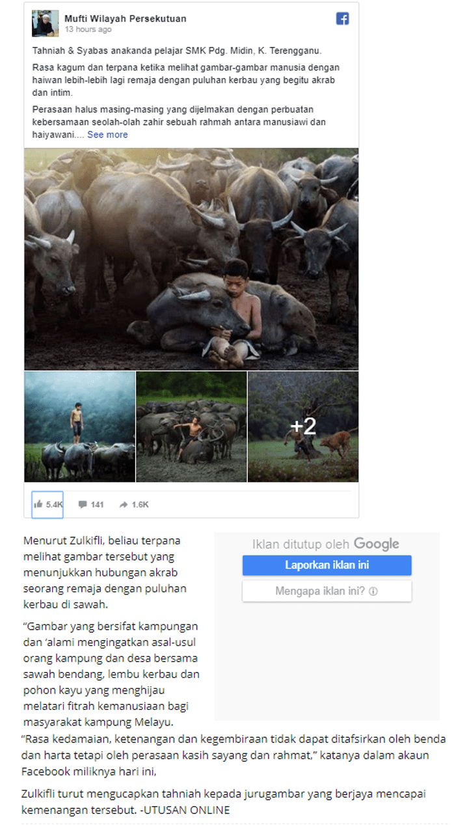
Task: Click the Google logo in ad box
Action: point(377,544)
